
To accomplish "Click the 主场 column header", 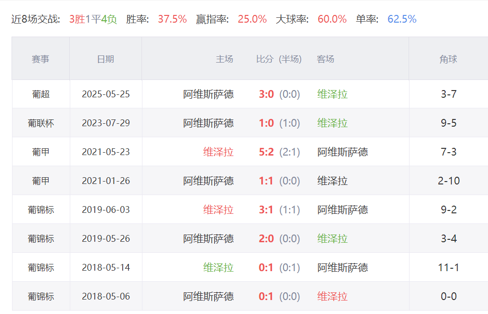I will click(224, 59).
